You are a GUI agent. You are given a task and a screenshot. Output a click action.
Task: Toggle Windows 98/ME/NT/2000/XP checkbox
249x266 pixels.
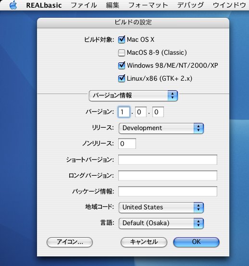(x=122, y=65)
